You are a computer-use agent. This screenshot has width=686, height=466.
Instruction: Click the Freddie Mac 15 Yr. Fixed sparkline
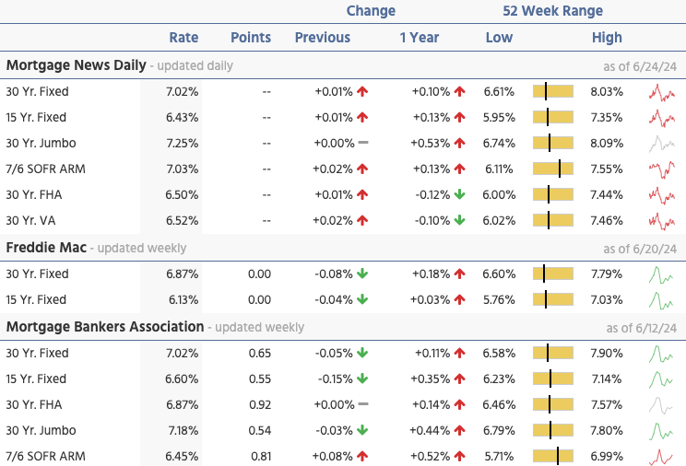662,300
